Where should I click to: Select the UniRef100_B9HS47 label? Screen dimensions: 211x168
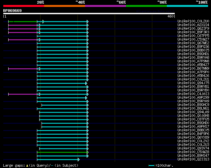[x=193, y=156]
